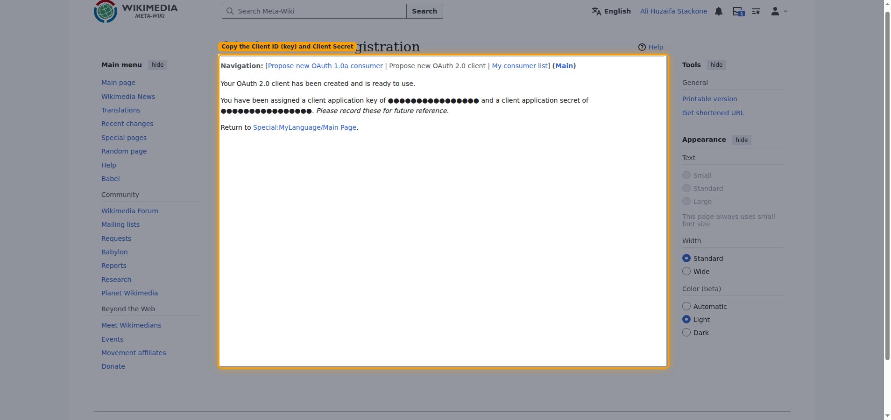
Task: Open Random page in sidebar
Action: (x=124, y=151)
